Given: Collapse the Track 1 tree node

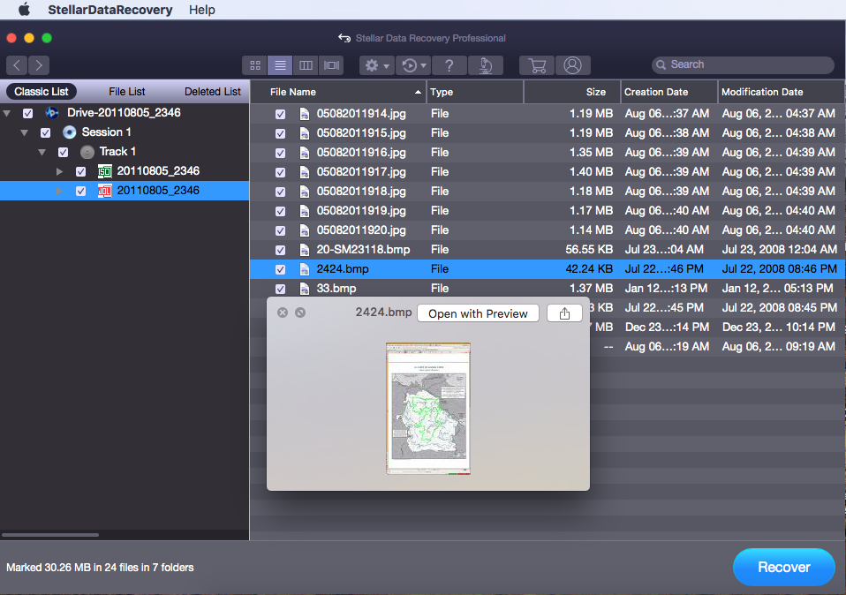Looking at the screenshot, I should [x=42, y=152].
